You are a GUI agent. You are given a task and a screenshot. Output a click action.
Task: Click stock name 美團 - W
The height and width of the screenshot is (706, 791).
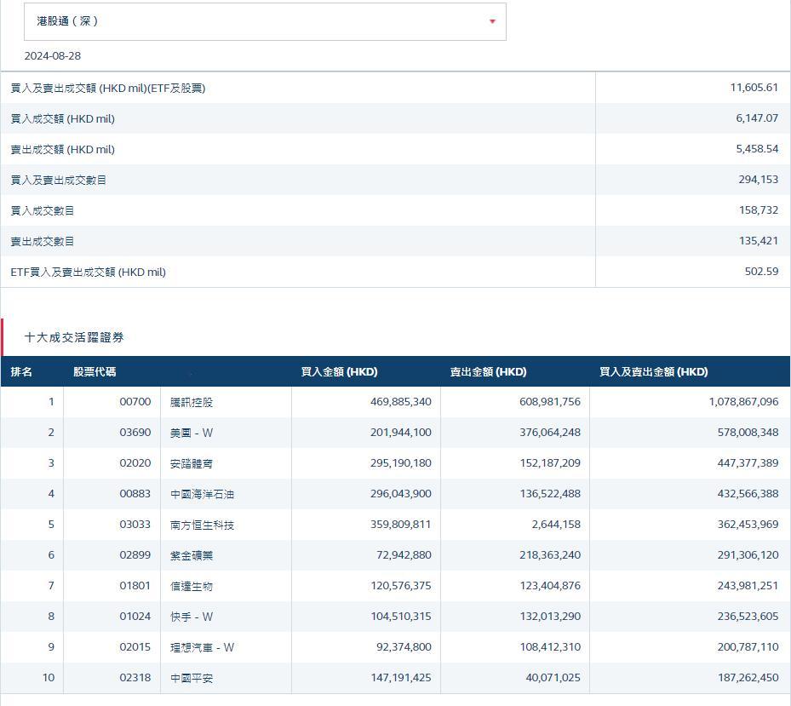[x=192, y=433]
